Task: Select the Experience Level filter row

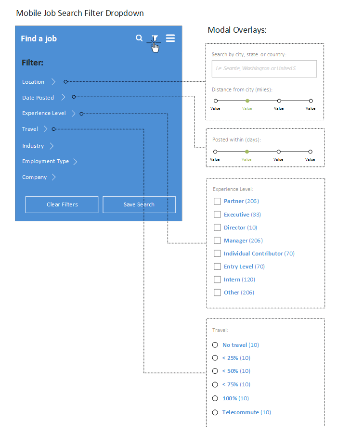Action: tap(49, 113)
